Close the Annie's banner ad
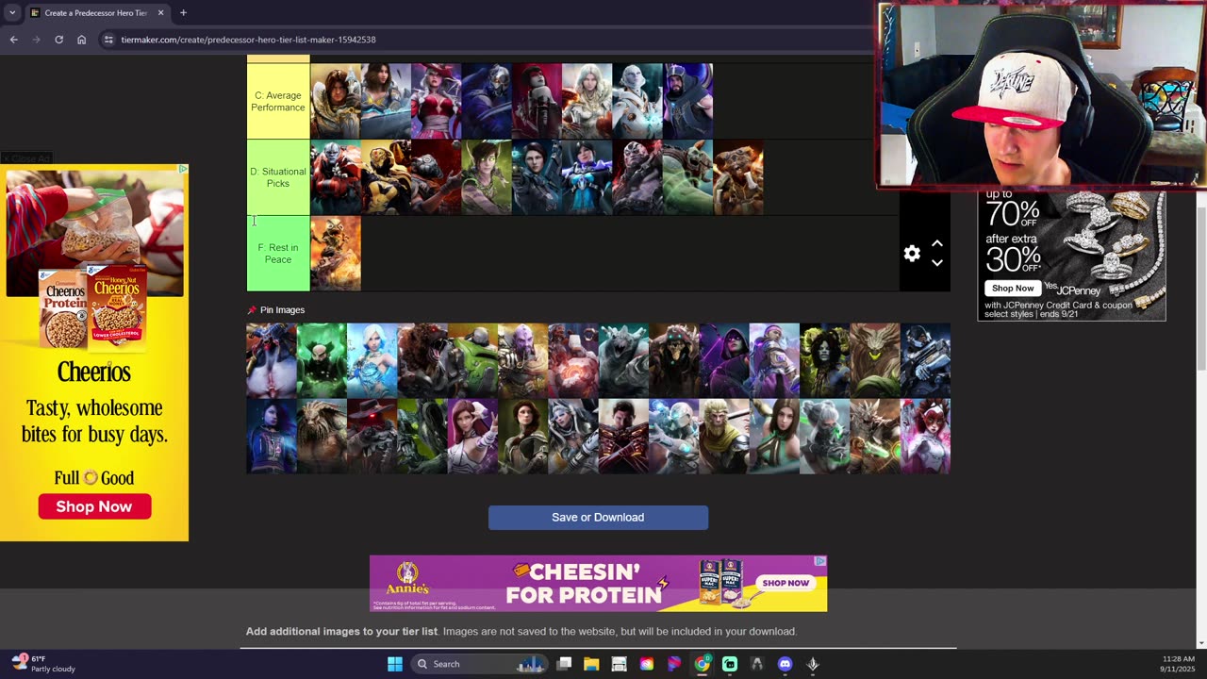Screen dimensions: 1207x679 pos(820,561)
